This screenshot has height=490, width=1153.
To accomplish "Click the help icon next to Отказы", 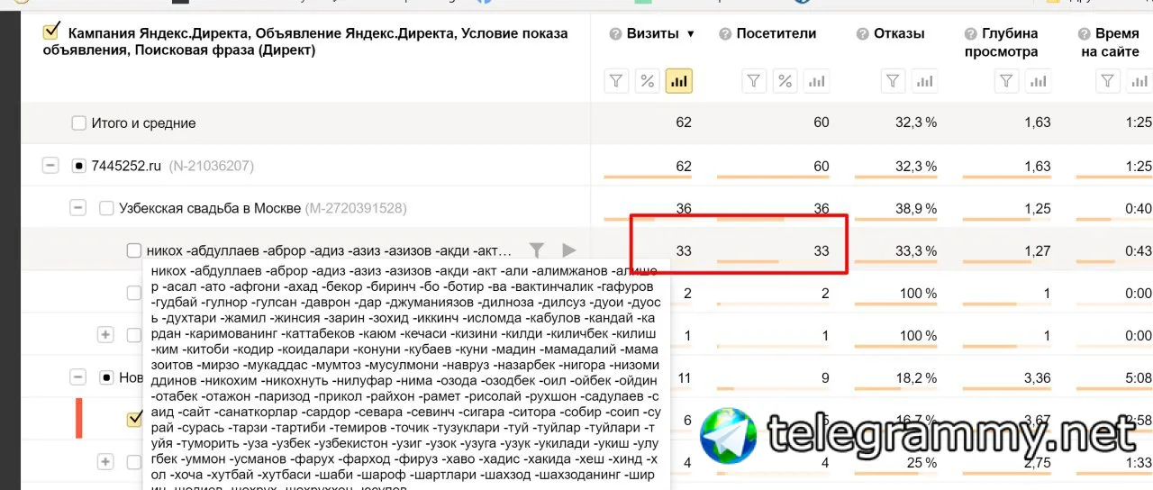I will pyautogui.click(x=863, y=34).
